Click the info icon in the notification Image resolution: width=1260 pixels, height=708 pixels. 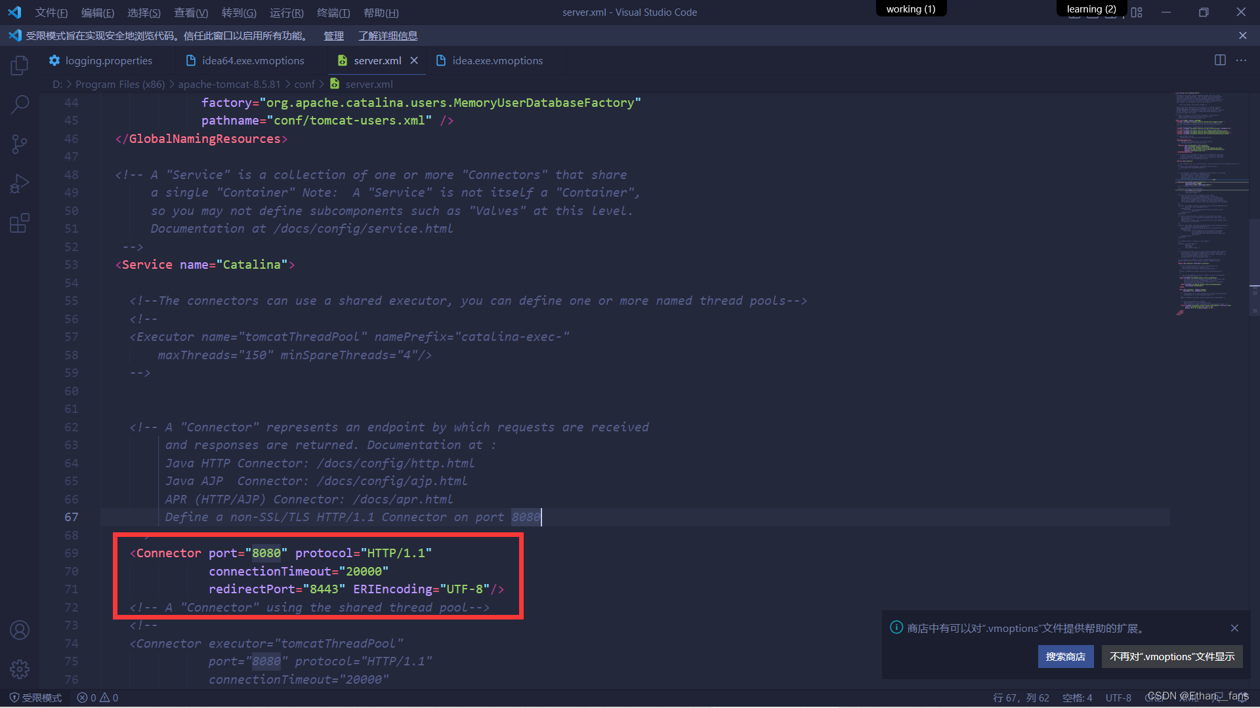click(896, 627)
